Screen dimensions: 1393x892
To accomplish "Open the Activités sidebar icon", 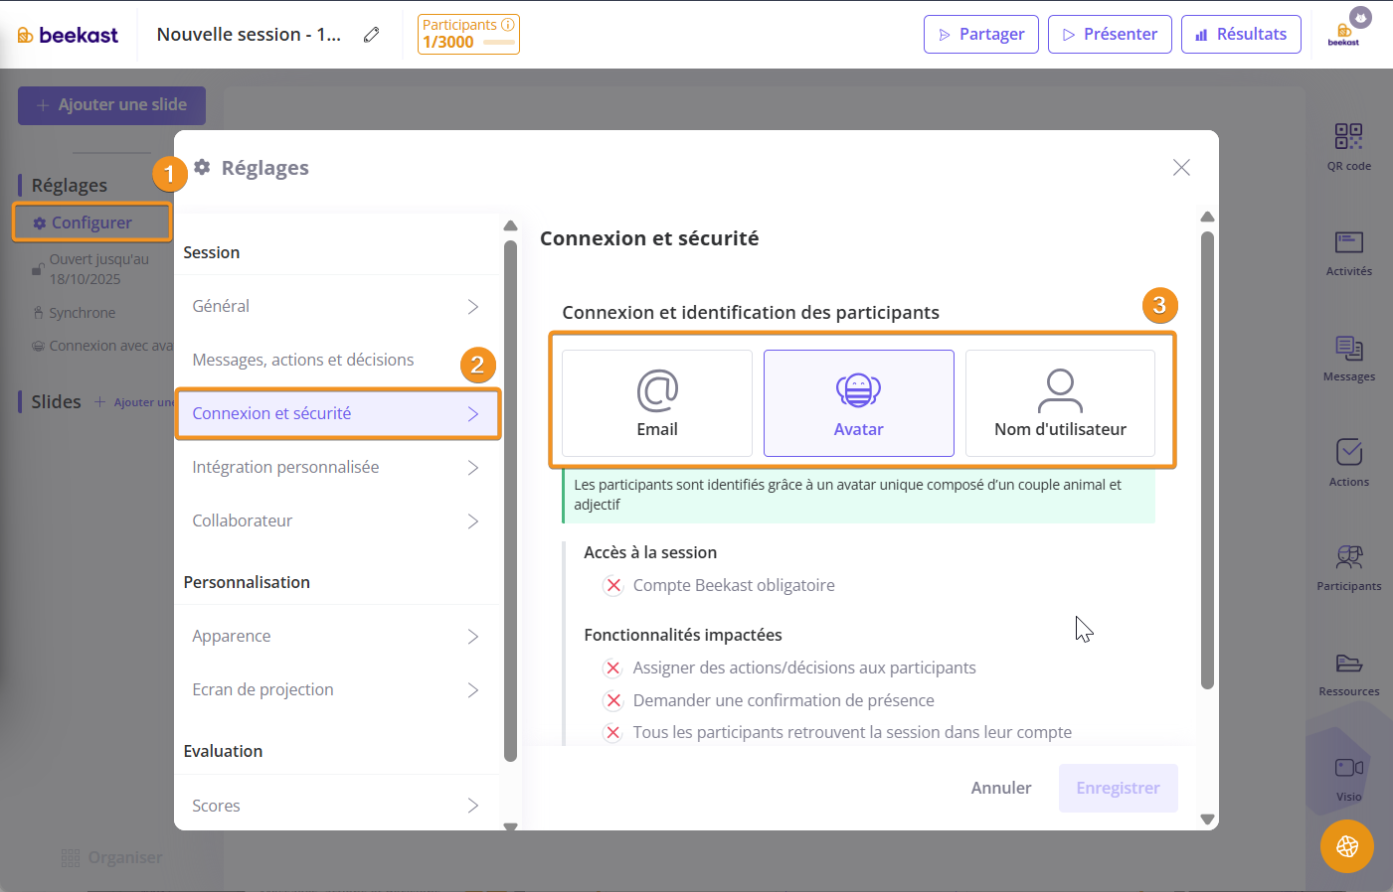I will (1348, 243).
